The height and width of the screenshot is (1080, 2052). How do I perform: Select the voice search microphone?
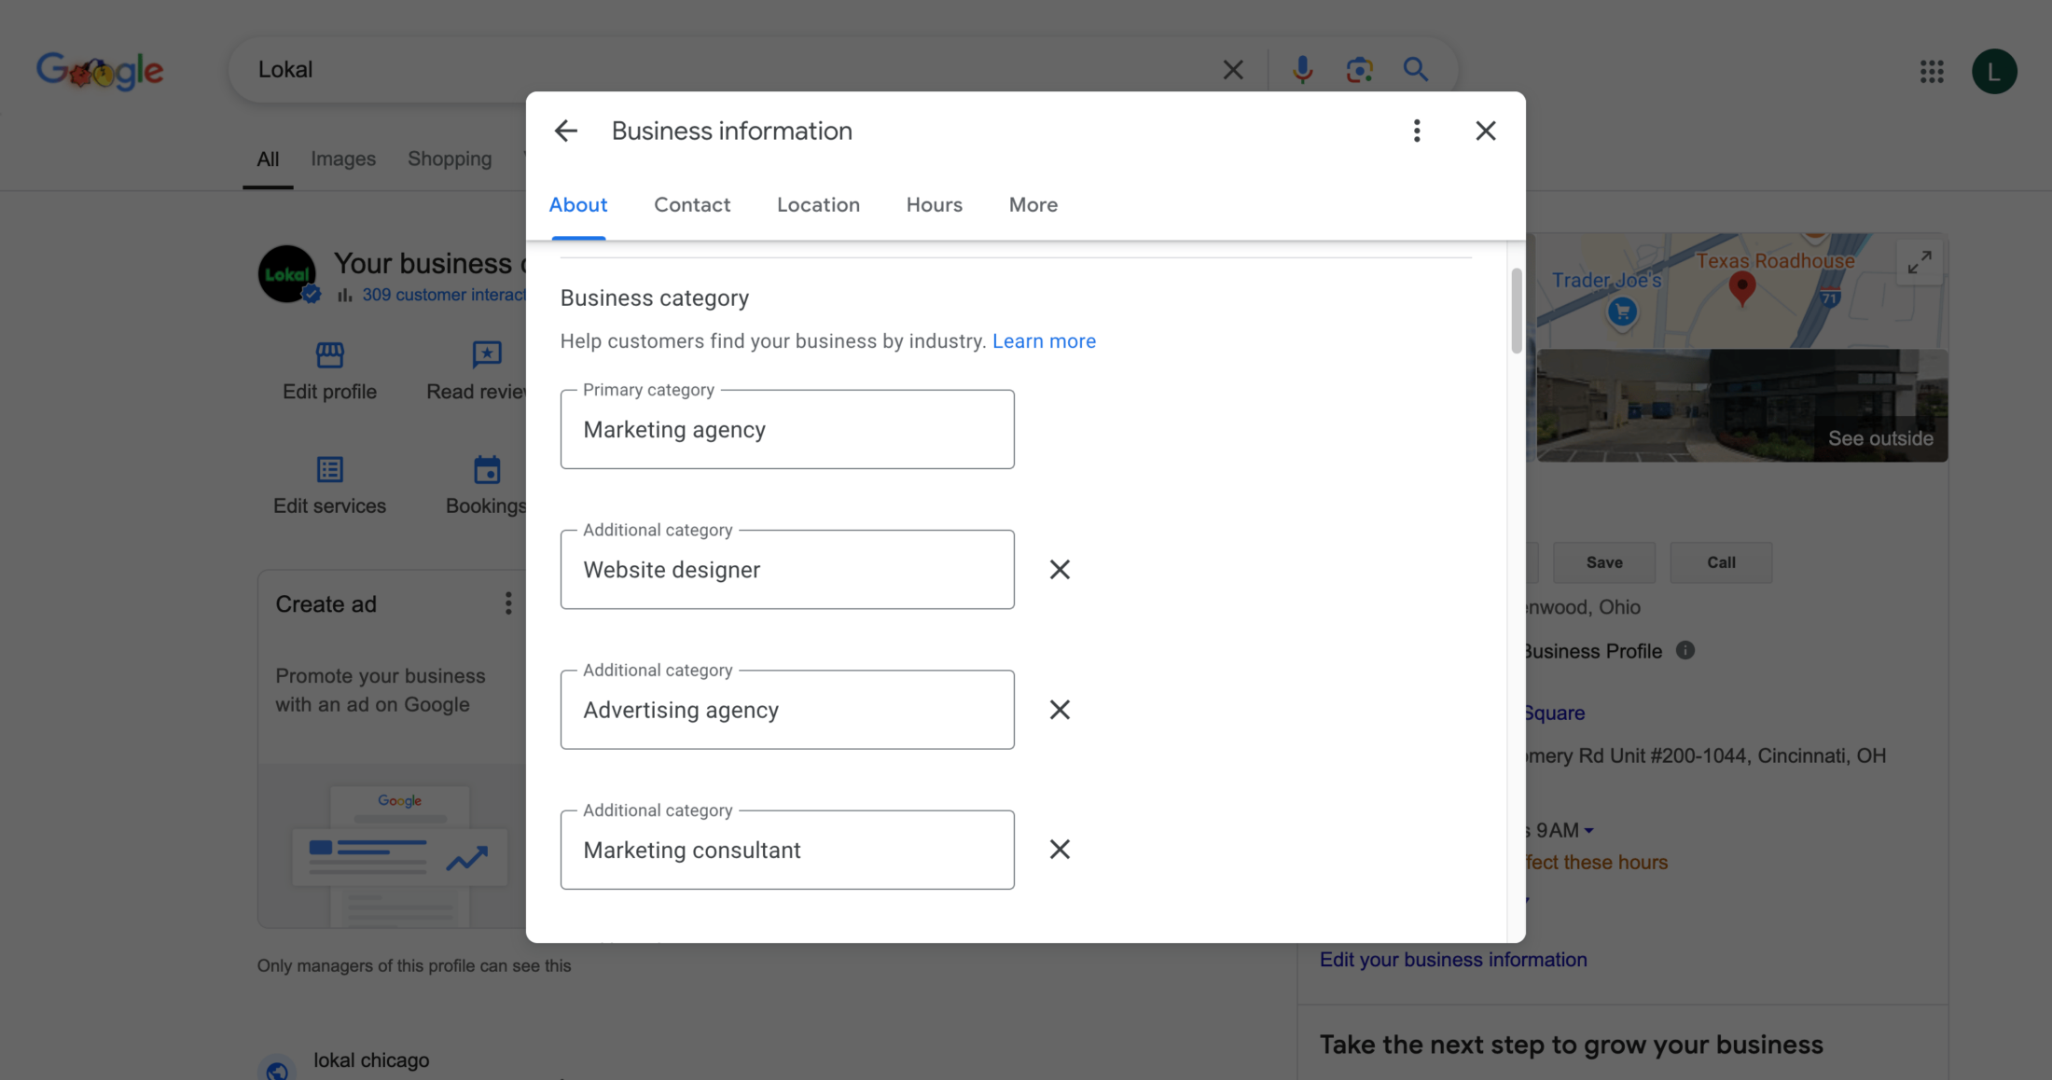pyautogui.click(x=1301, y=69)
